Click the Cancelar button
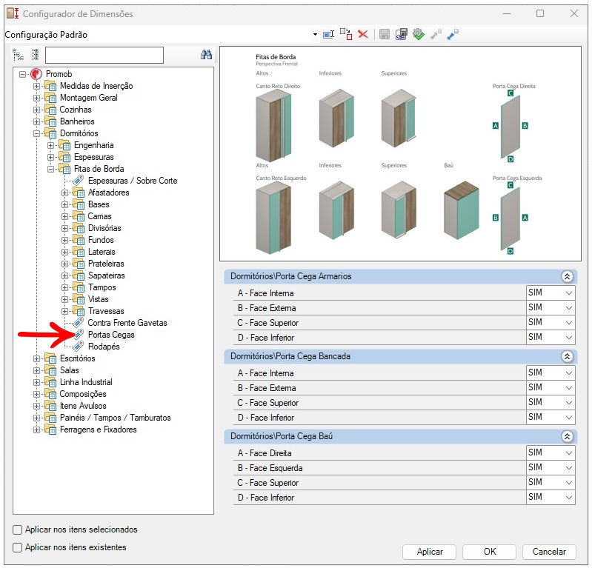 point(549,552)
